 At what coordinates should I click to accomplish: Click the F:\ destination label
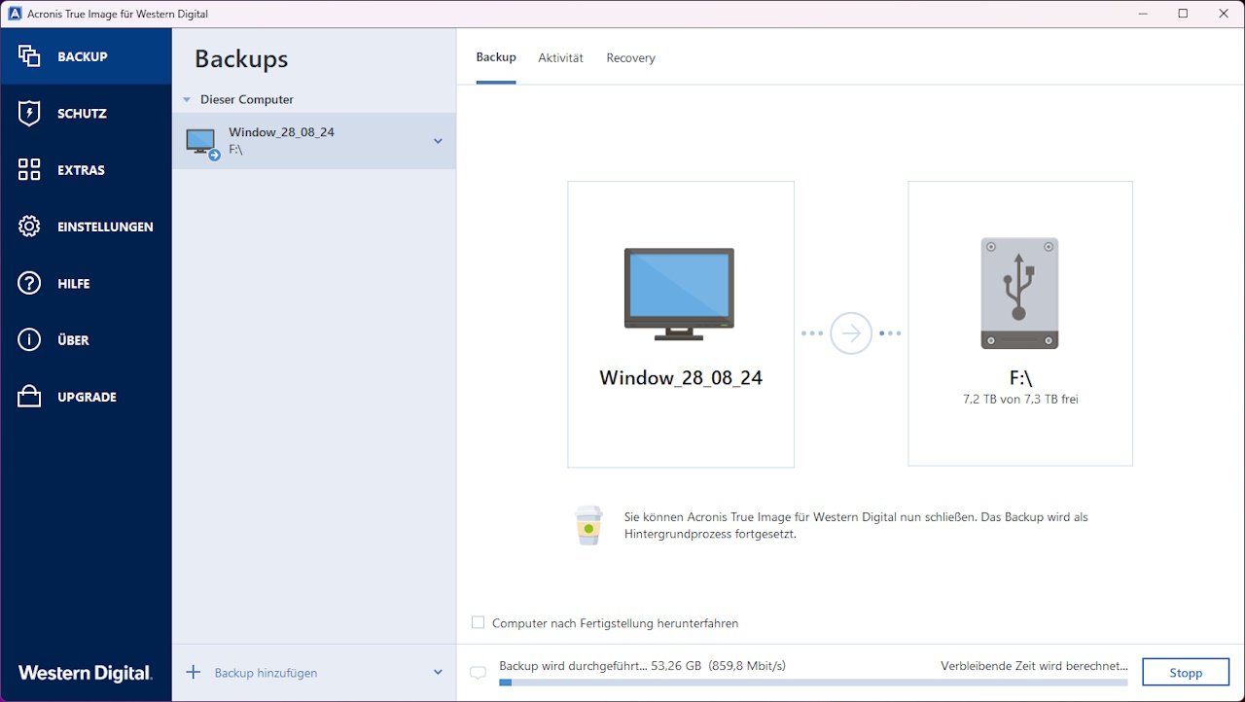[1019, 379]
